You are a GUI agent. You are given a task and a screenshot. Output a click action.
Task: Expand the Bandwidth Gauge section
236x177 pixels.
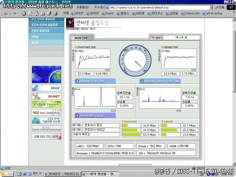[x=95, y=116]
